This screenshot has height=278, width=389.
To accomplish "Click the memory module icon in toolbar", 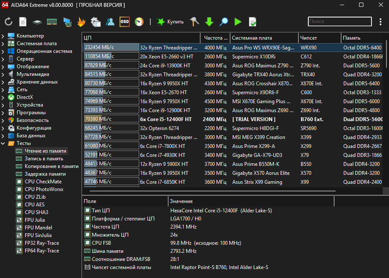I will pyautogui.click(x=52, y=22).
